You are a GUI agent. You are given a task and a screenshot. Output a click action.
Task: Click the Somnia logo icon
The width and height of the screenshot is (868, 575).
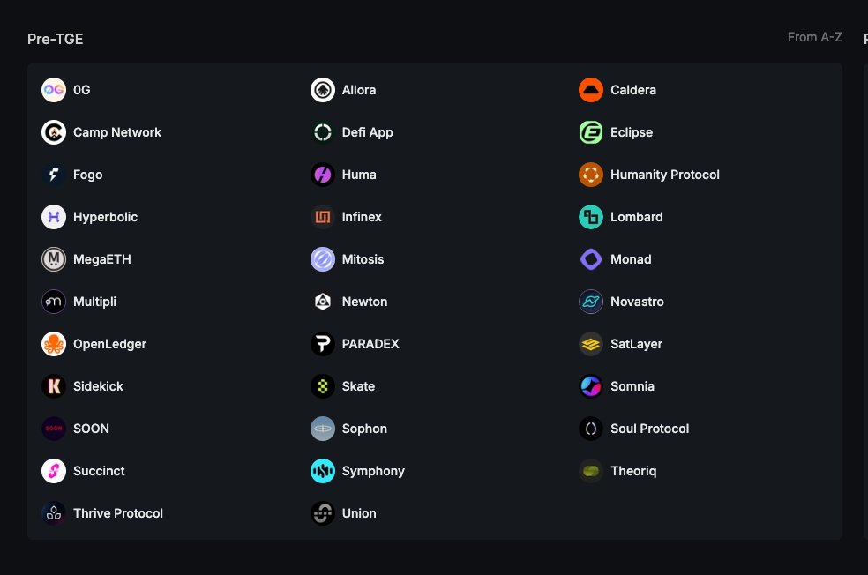pyautogui.click(x=591, y=386)
